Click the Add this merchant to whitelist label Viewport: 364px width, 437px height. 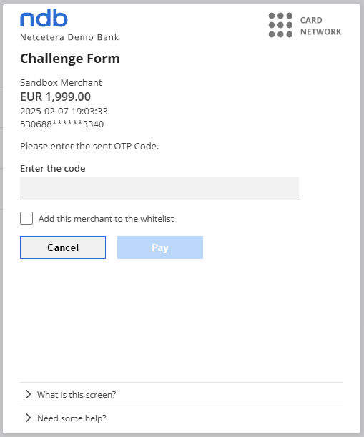(x=106, y=219)
